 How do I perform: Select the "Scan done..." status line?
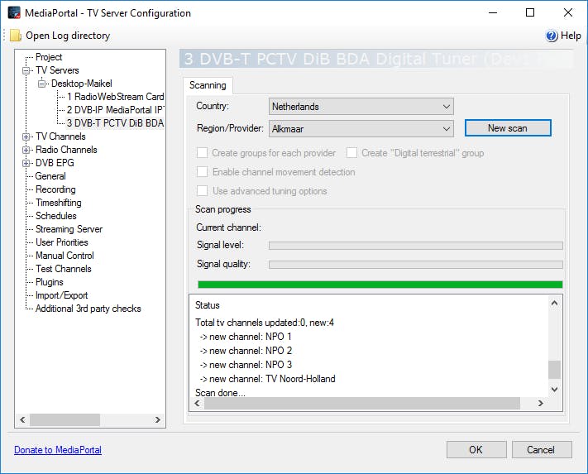[x=220, y=392]
